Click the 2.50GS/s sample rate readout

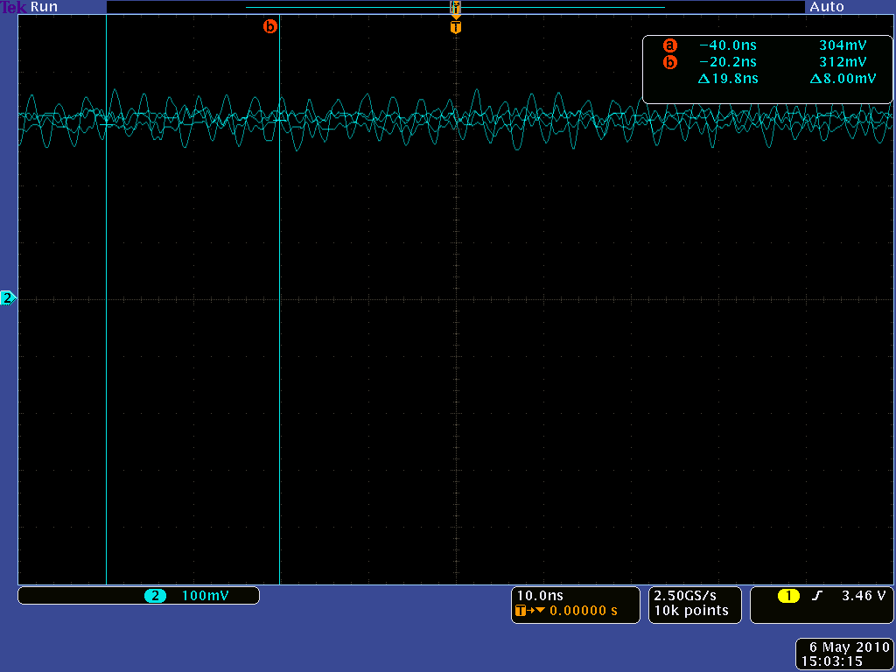685,596
